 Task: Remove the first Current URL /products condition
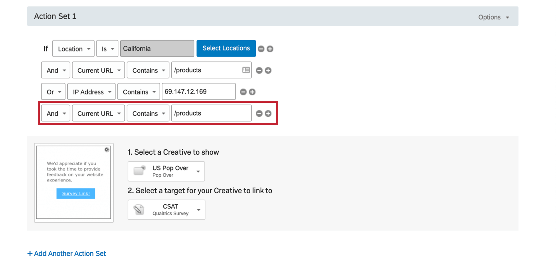[x=259, y=70]
